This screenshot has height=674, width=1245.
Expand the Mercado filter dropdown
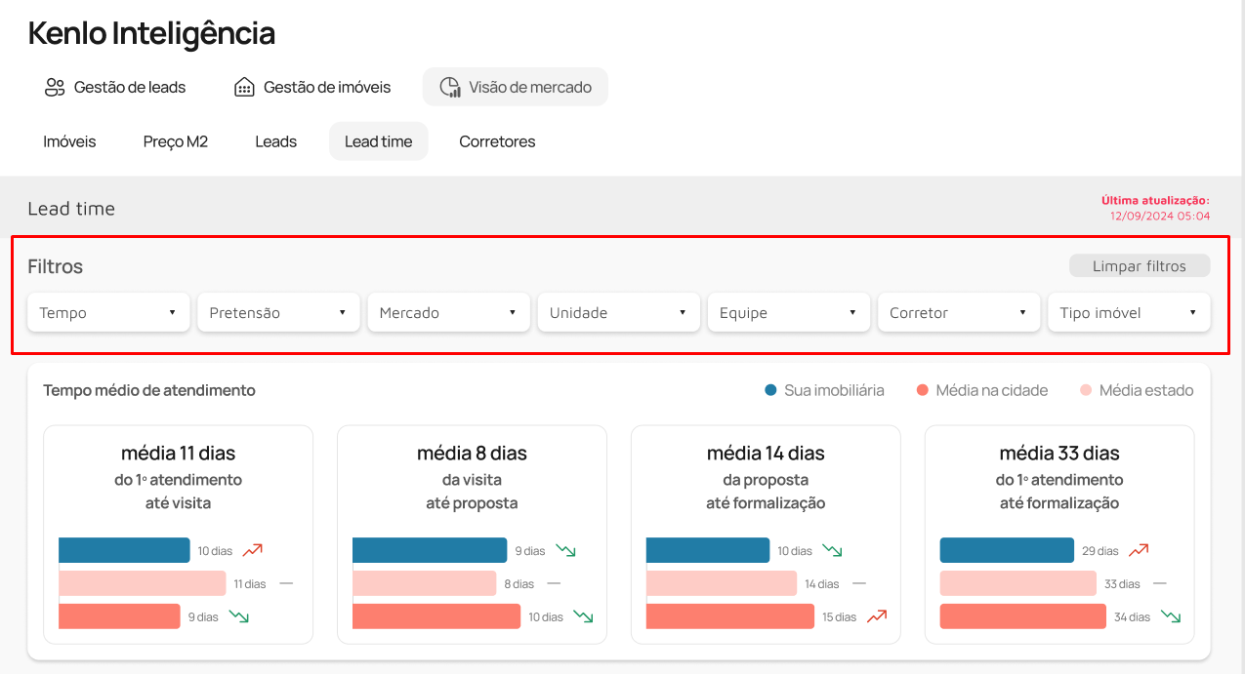click(448, 312)
